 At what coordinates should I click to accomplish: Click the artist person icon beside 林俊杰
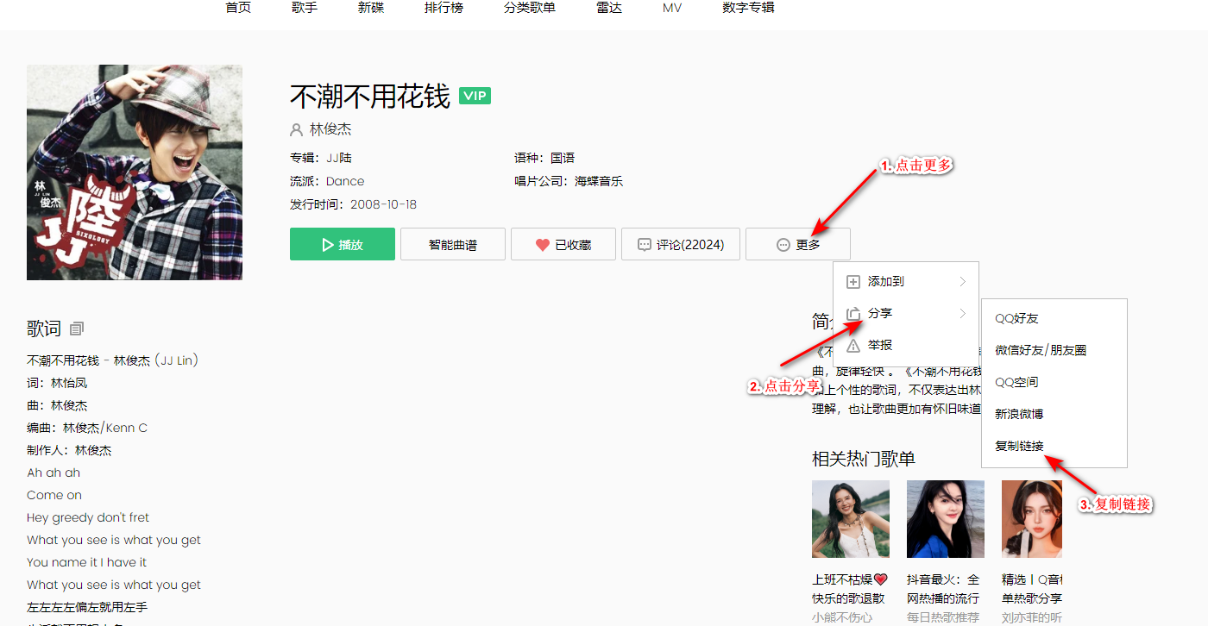297,130
